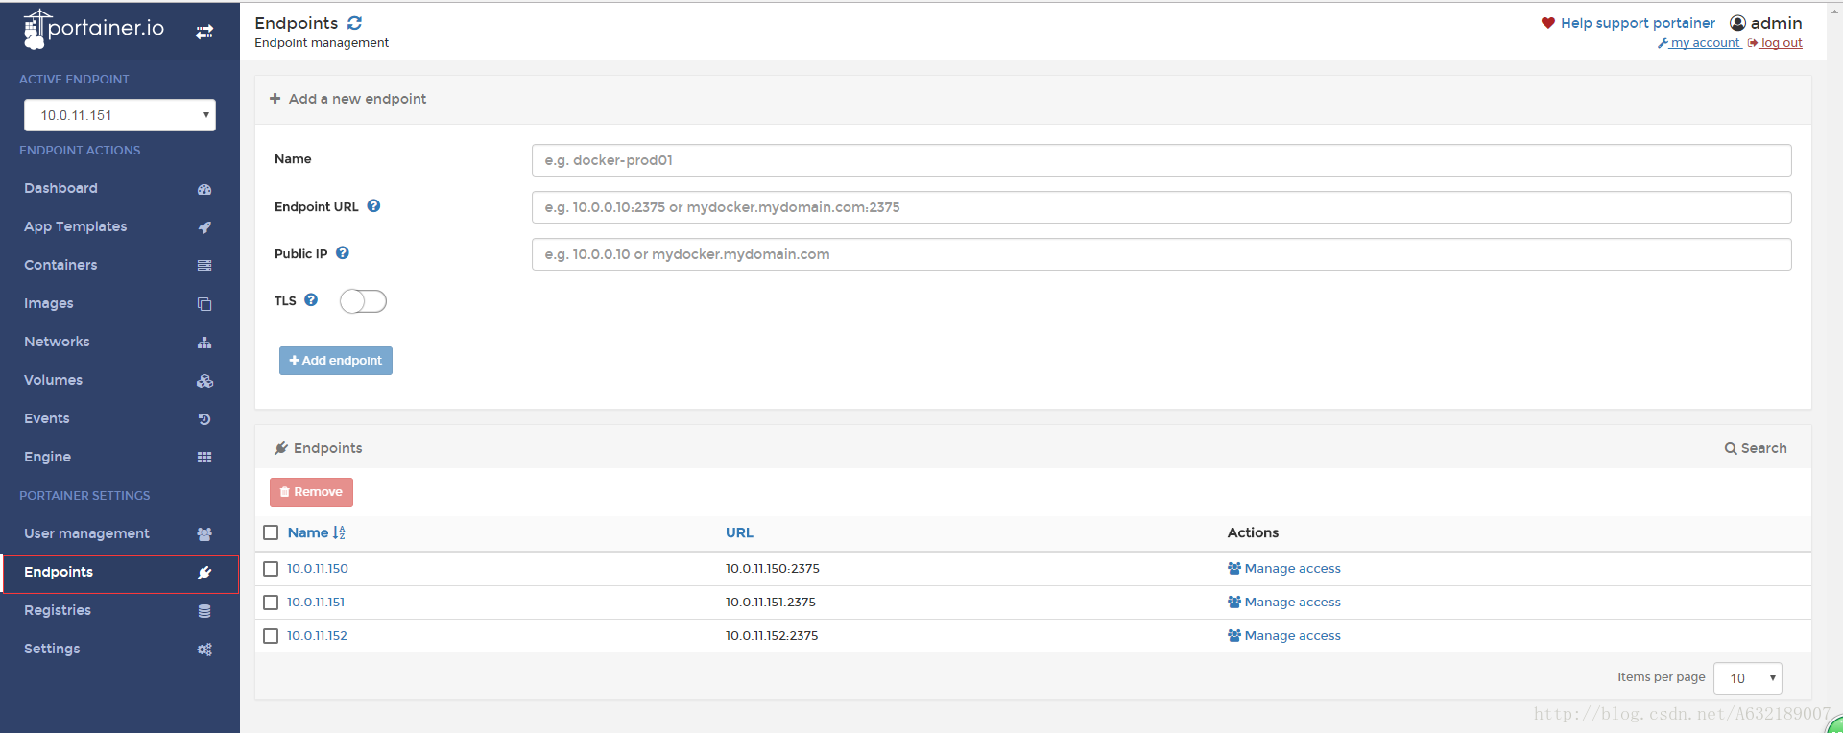Click the log out link
This screenshot has height=733, width=1843.
[x=1781, y=43]
